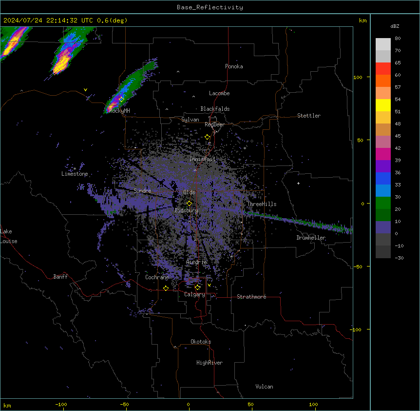
Task: Click the Lacombe city label
Action: (x=219, y=93)
